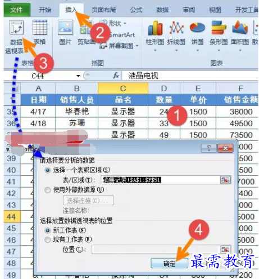This screenshot has width=259, height=279.
Task: Select column D header
Action: click(164, 88)
